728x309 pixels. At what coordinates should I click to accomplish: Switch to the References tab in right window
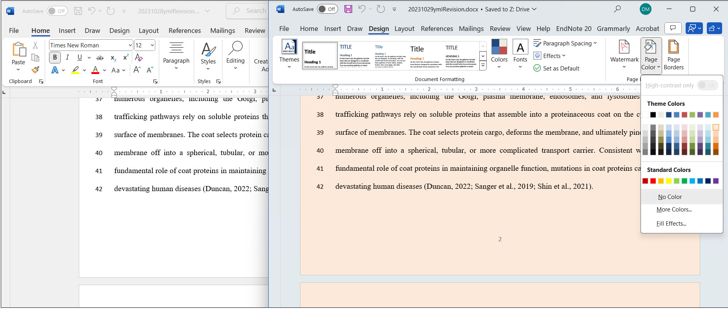coord(437,29)
